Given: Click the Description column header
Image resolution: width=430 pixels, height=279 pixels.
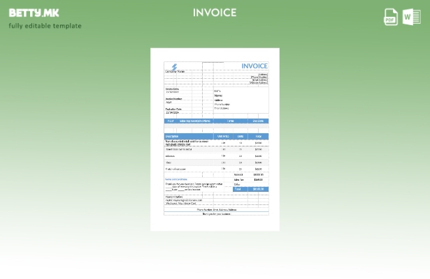Looking at the screenshot, I should 172,136.
